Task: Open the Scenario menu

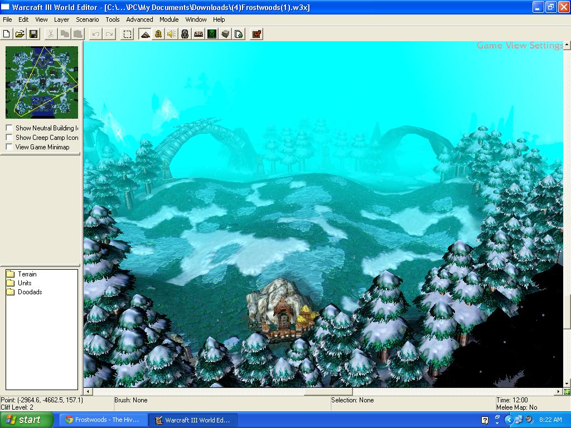Action: [x=88, y=20]
